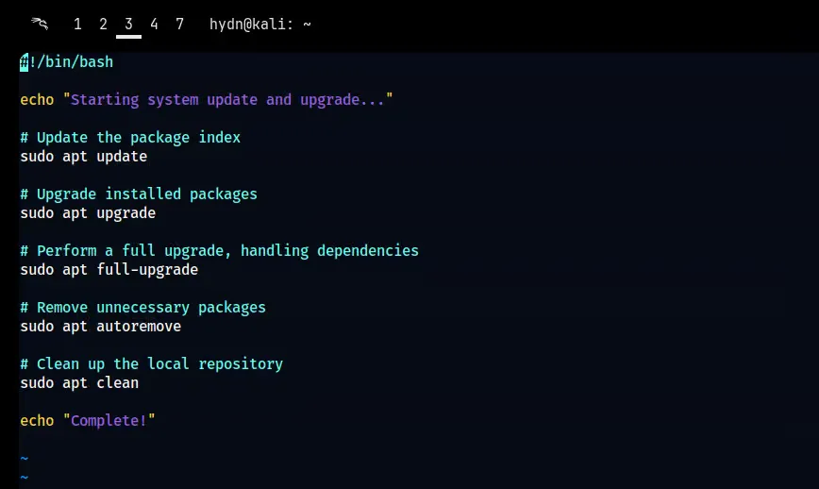Switch to workspace 2
The width and height of the screenshot is (819, 489).
coord(103,24)
